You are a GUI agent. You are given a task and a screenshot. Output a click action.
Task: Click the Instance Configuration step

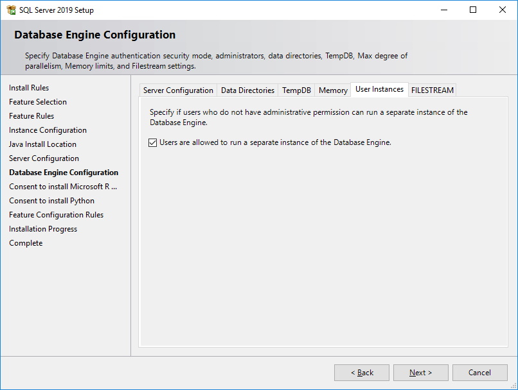coord(48,130)
